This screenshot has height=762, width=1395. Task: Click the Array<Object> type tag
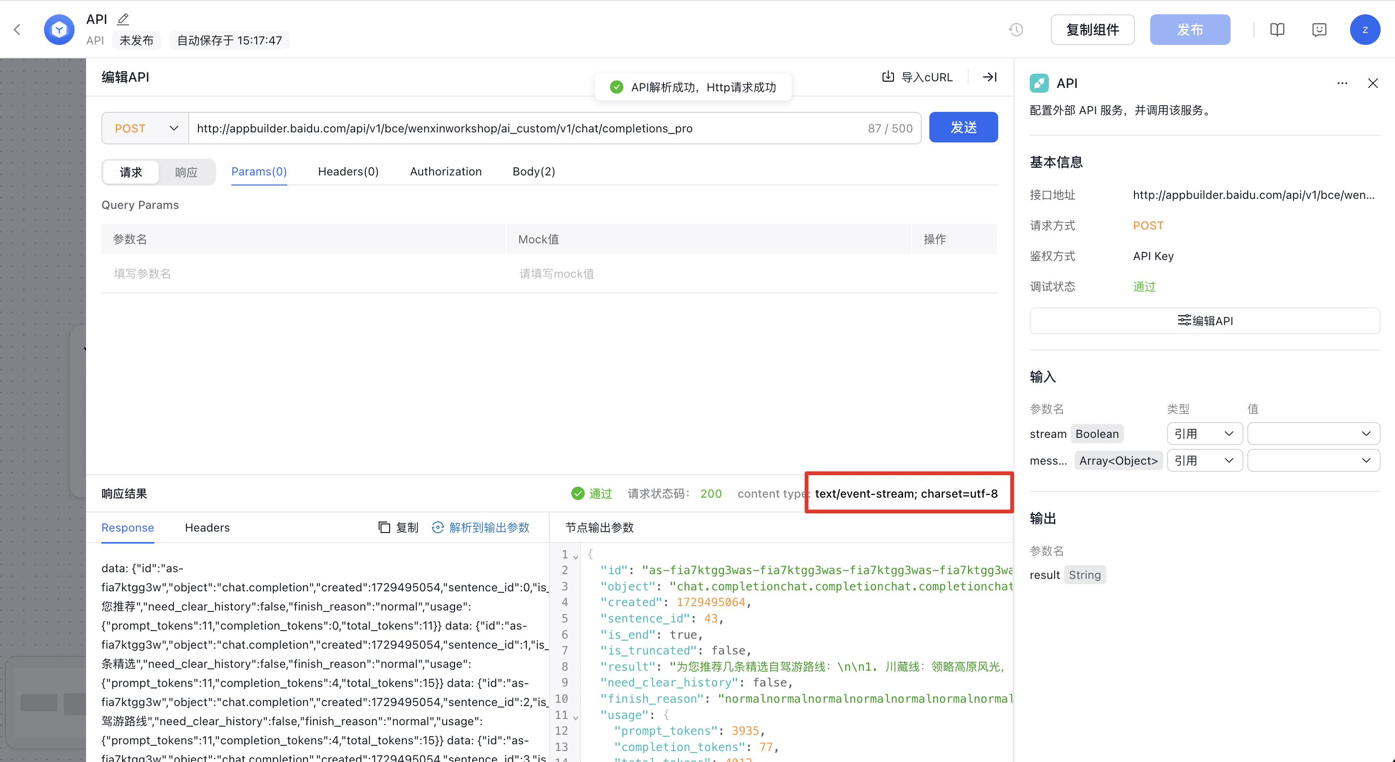pyautogui.click(x=1118, y=460)
